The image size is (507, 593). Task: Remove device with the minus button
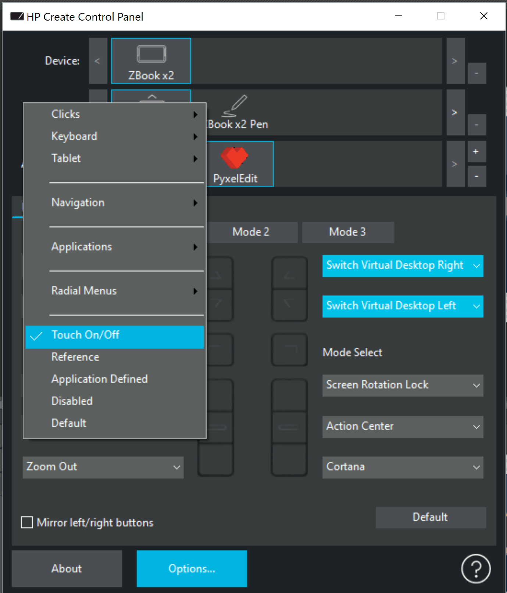[476, 73]
